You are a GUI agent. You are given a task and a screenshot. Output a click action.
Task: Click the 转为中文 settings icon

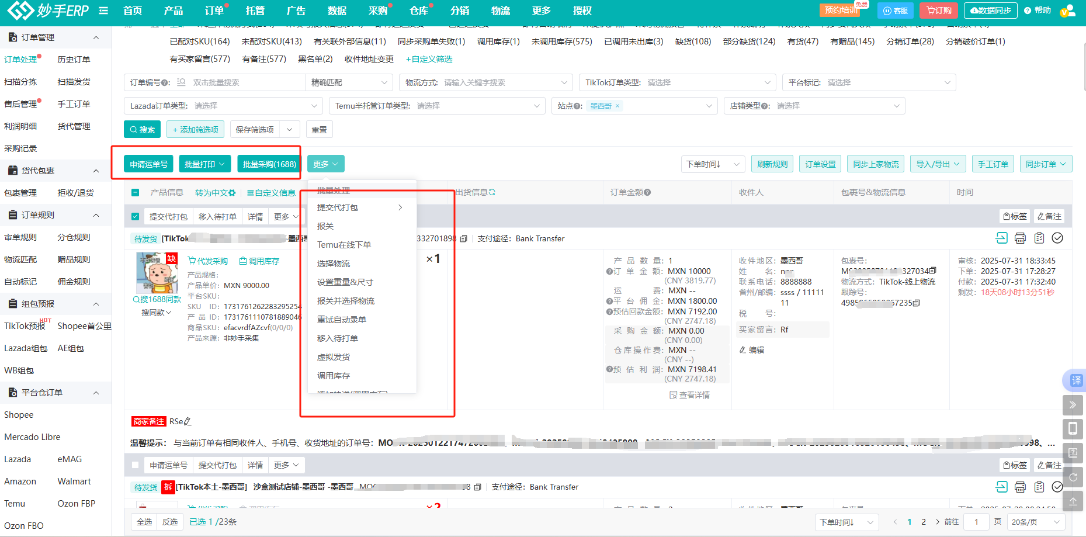[x=233, y=193]
